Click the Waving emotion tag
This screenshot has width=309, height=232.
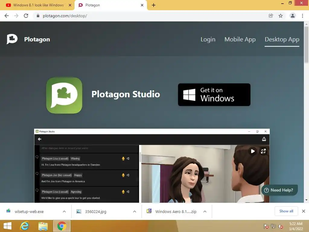tap(75, 158)
